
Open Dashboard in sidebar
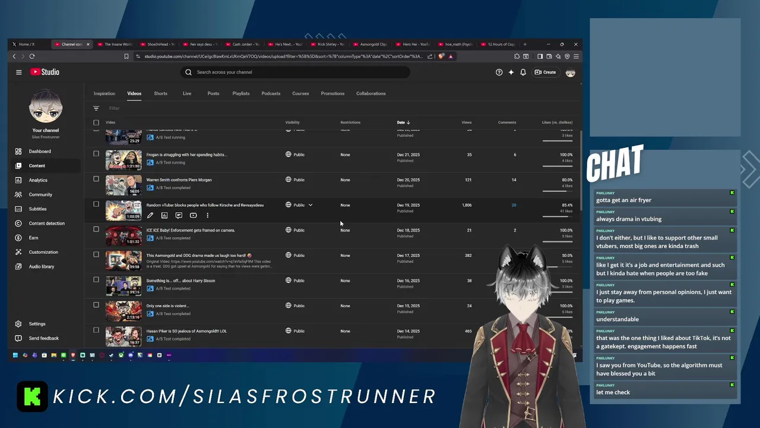pos(45,152)
